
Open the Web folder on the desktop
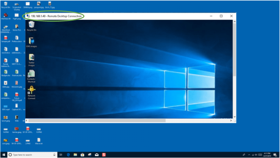(x=17, y=119)
